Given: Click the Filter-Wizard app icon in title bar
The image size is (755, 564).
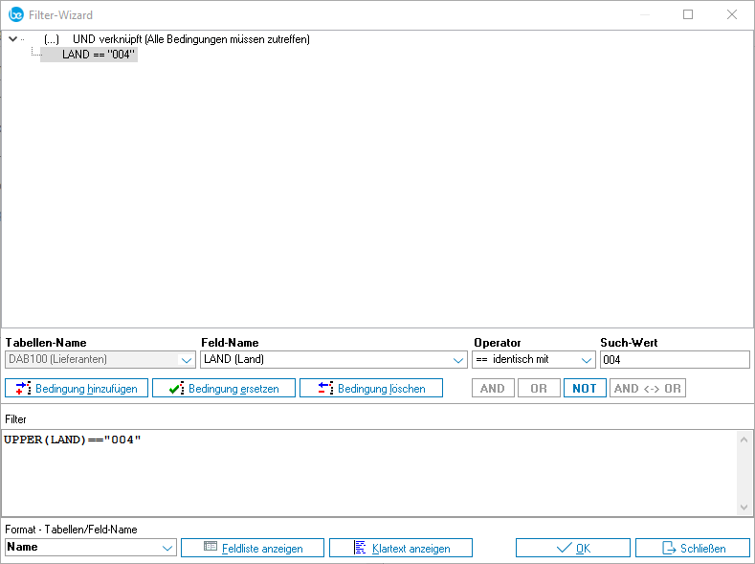Looking at the screenshot, I should pos(15,14).
